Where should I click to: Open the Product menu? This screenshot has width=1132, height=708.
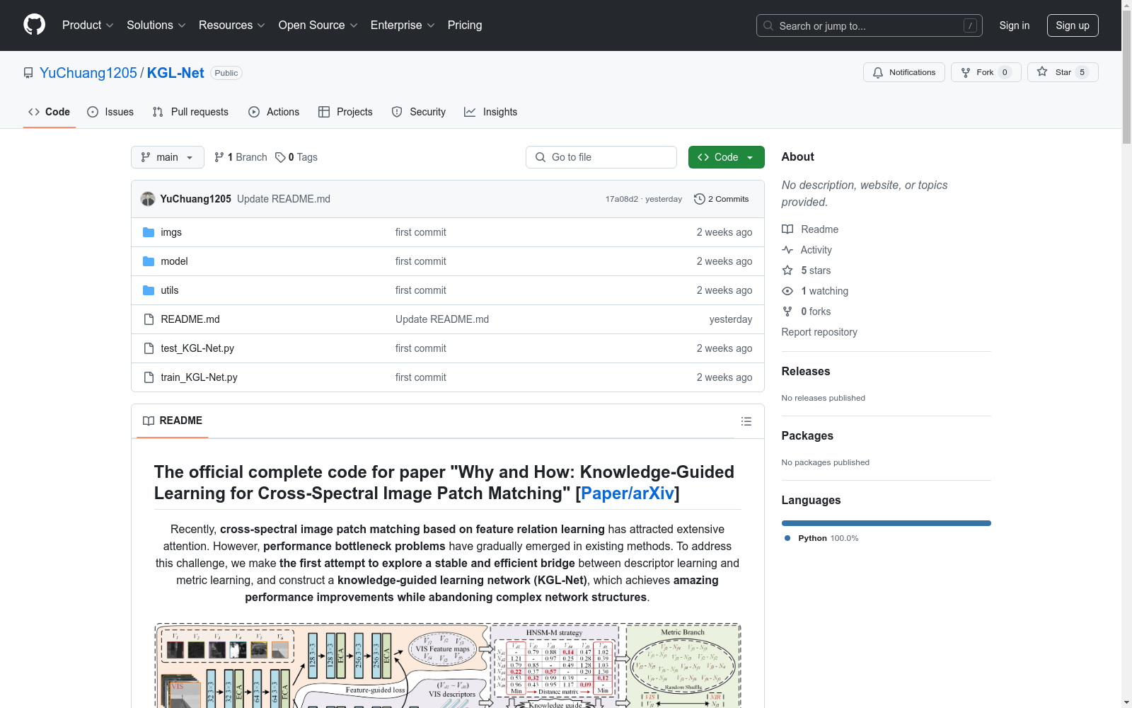(88, 25)
